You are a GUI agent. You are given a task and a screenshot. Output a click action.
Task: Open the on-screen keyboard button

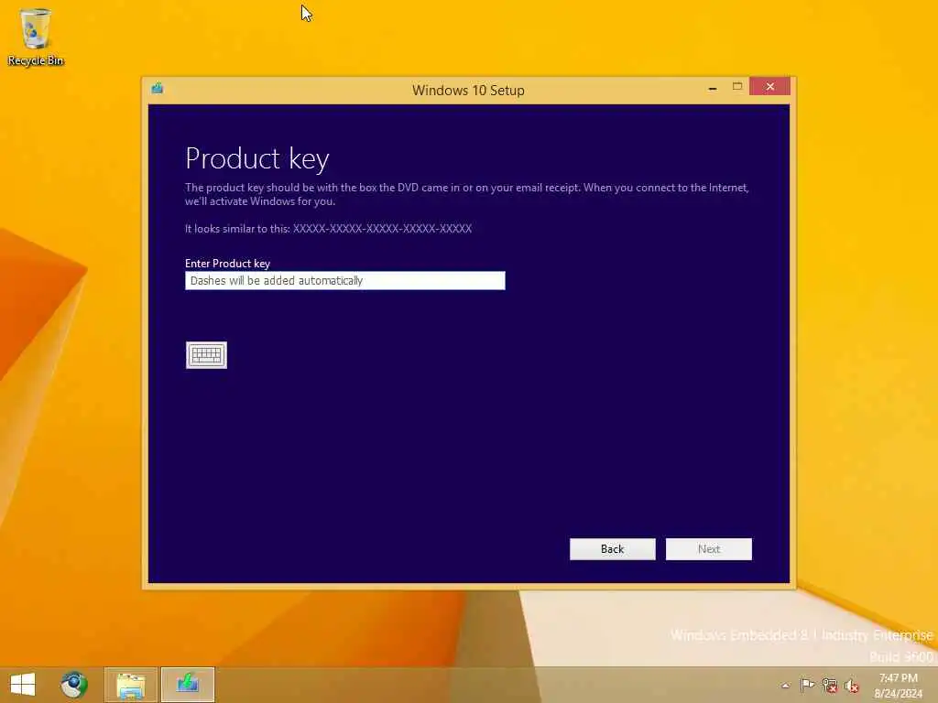pyautogui.click(x=206, y=355)
